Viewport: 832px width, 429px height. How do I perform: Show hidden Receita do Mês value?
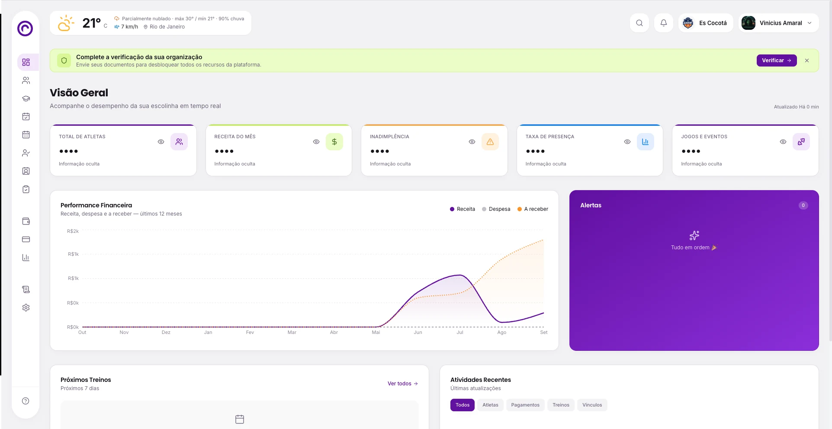click(316, 142)
